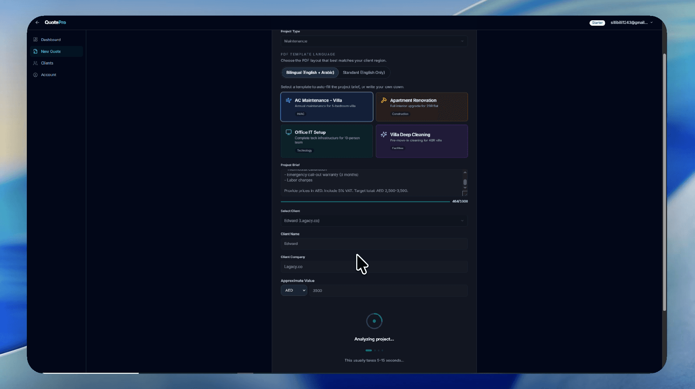Open the Select Client dropdown
This screenshot has width=695, height=389.
pos(374,221)
